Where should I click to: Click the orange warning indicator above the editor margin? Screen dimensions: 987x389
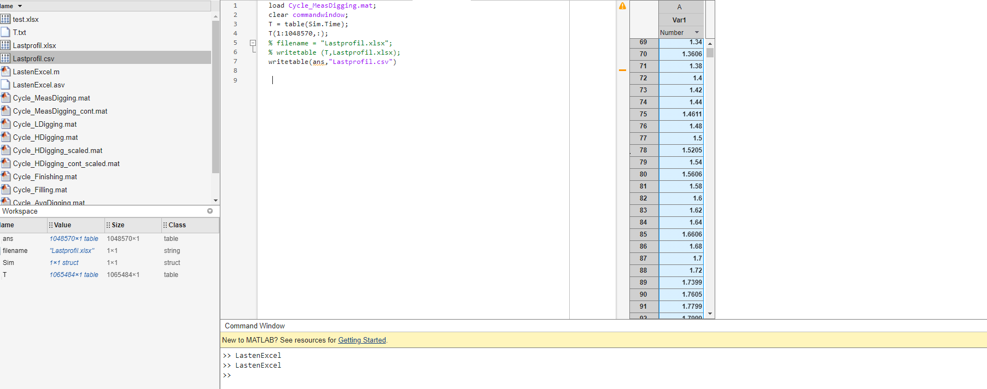pos(622,6)
